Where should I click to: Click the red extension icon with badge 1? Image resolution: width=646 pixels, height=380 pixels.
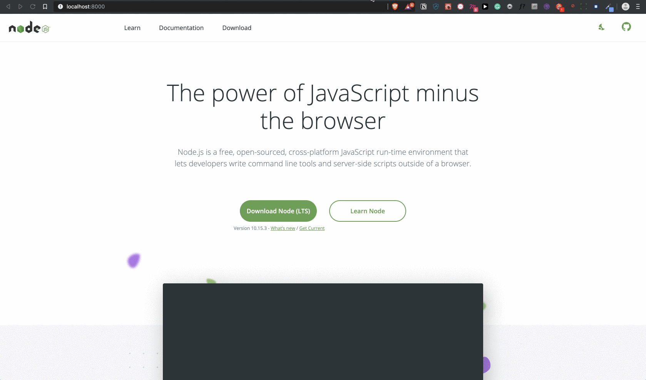560,7
